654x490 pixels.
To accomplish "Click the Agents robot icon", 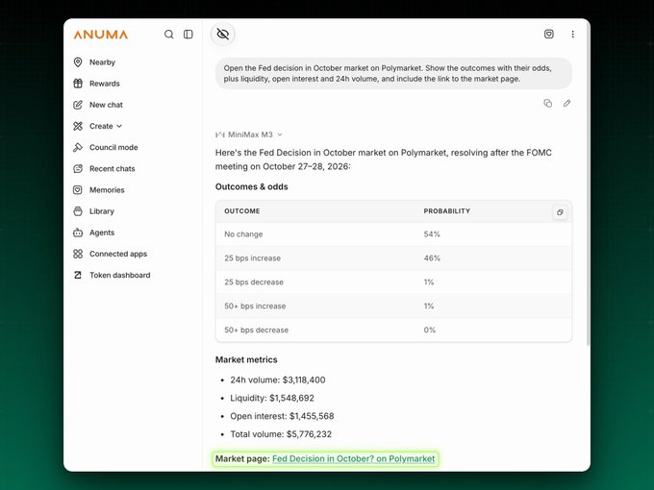I will (78, 233).
